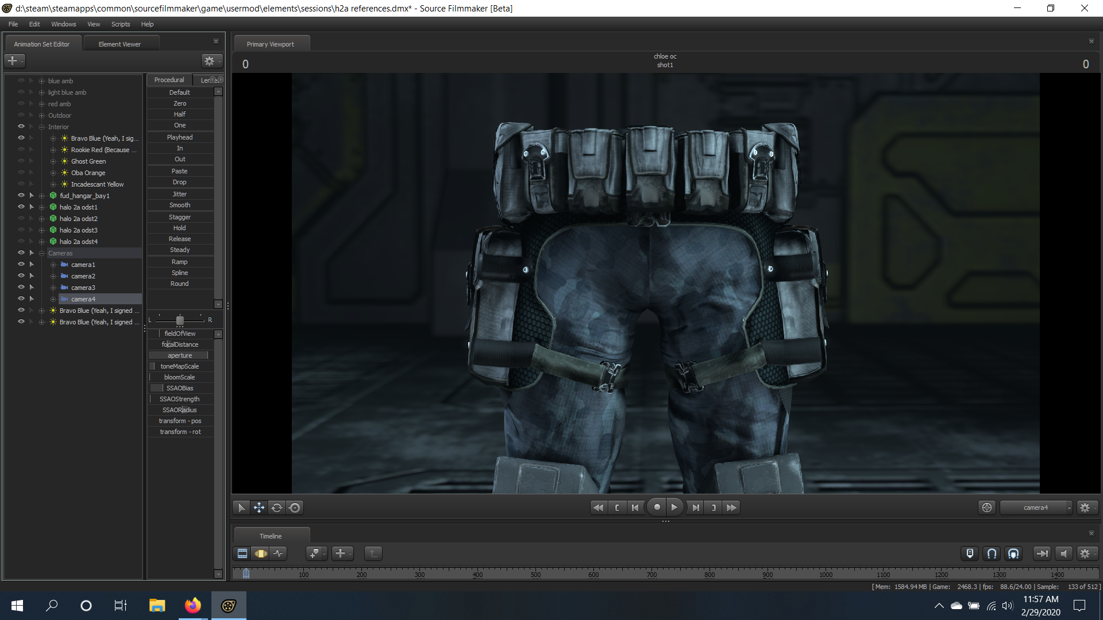Screen dimensions: 1103x620
Task: Expand the blue amb tree node
Action: pyautogui.click(x=41, y=81)
